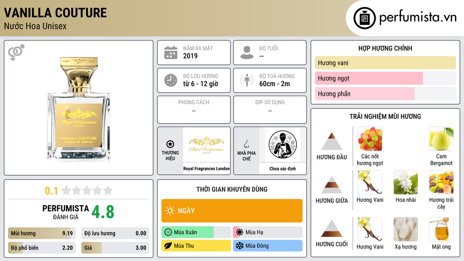This screenshot has width=464, height=261.
Task: Click the Hương ngọt accord bar
Action: click(x=385, y=78)
